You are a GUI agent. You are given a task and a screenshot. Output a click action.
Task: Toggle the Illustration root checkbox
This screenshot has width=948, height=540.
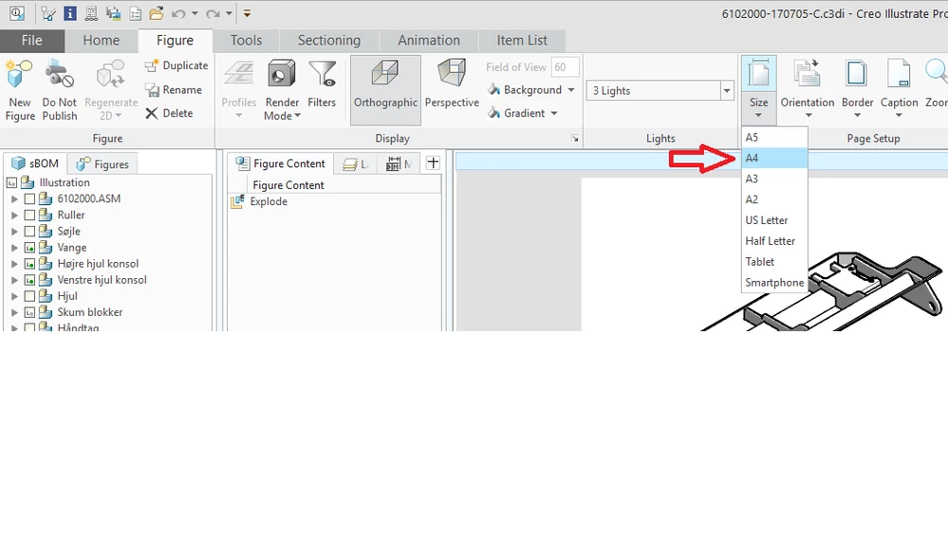point(11,182)
